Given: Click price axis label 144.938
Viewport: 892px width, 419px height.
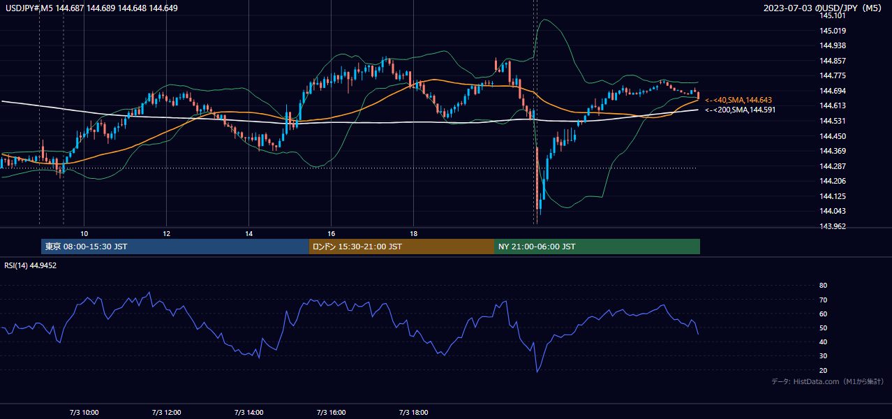Looking at the screenshot, I should [833, 45].
